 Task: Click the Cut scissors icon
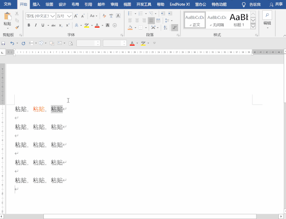[x=17, y=14]
